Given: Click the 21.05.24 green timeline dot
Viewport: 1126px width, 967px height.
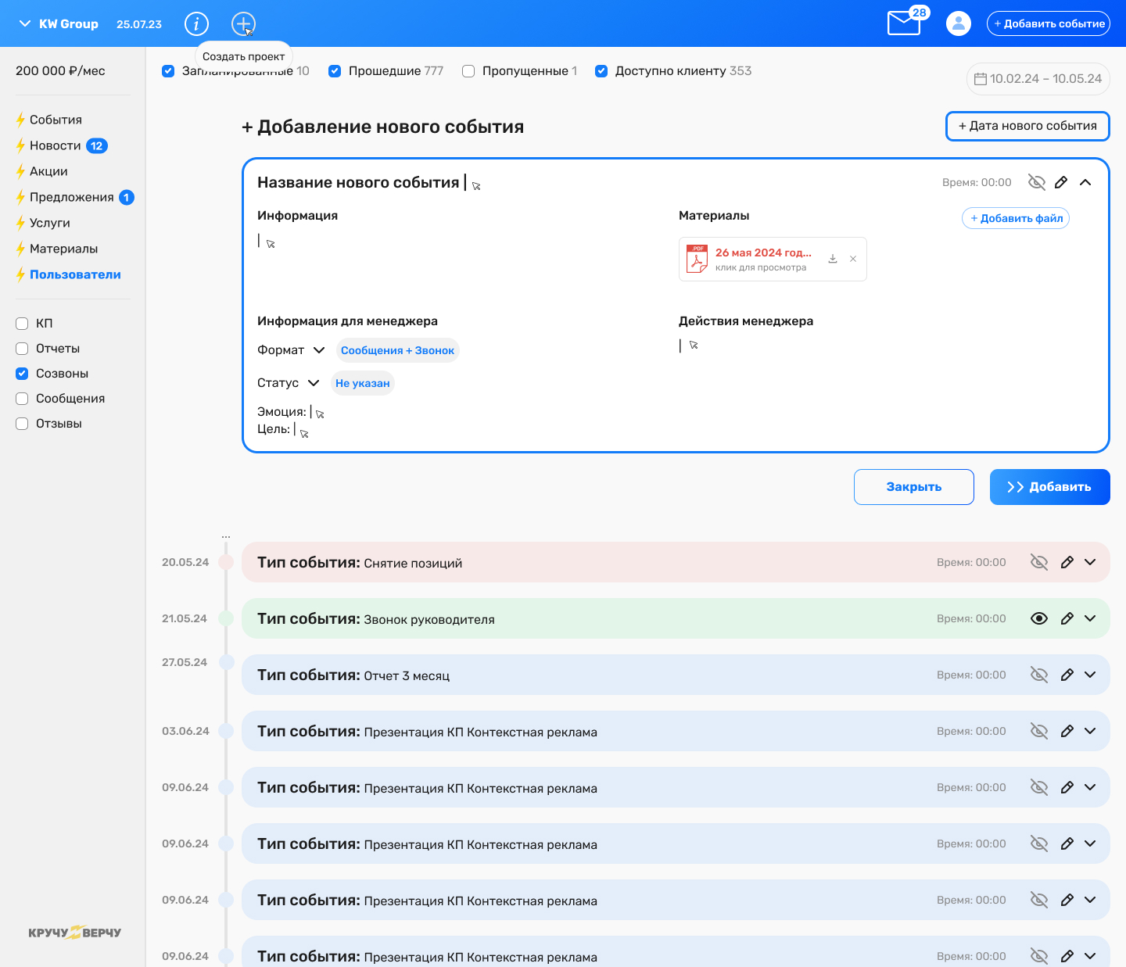Looking at the screenshot, I should [x=226, y=618].
